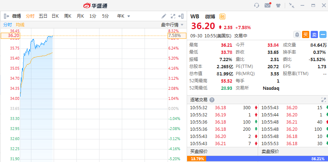Viewport: 328px width, 162px height.
Task: Click the compact mode arrows icon
Action: tap(292, 5)
